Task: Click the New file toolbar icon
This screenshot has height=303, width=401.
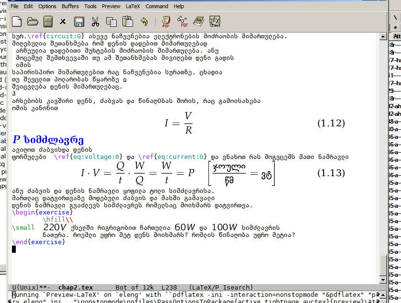Action: tap(17, 22)
